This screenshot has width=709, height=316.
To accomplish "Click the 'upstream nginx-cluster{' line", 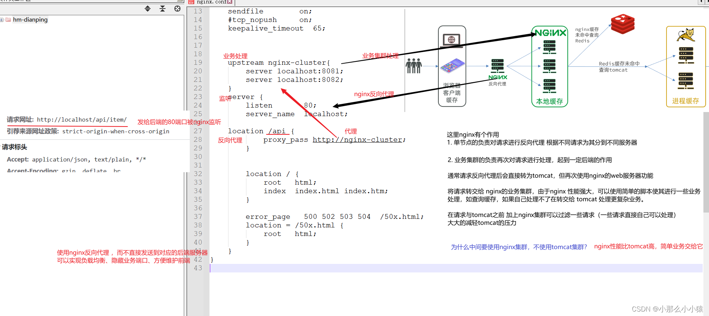I will [x=279, y=63].
